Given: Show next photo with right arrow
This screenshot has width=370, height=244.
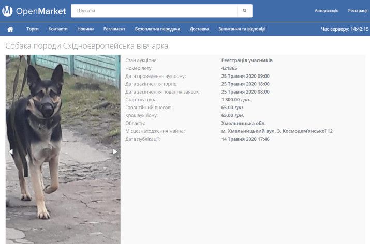Looking at the screenshot, I should (115, 151).
